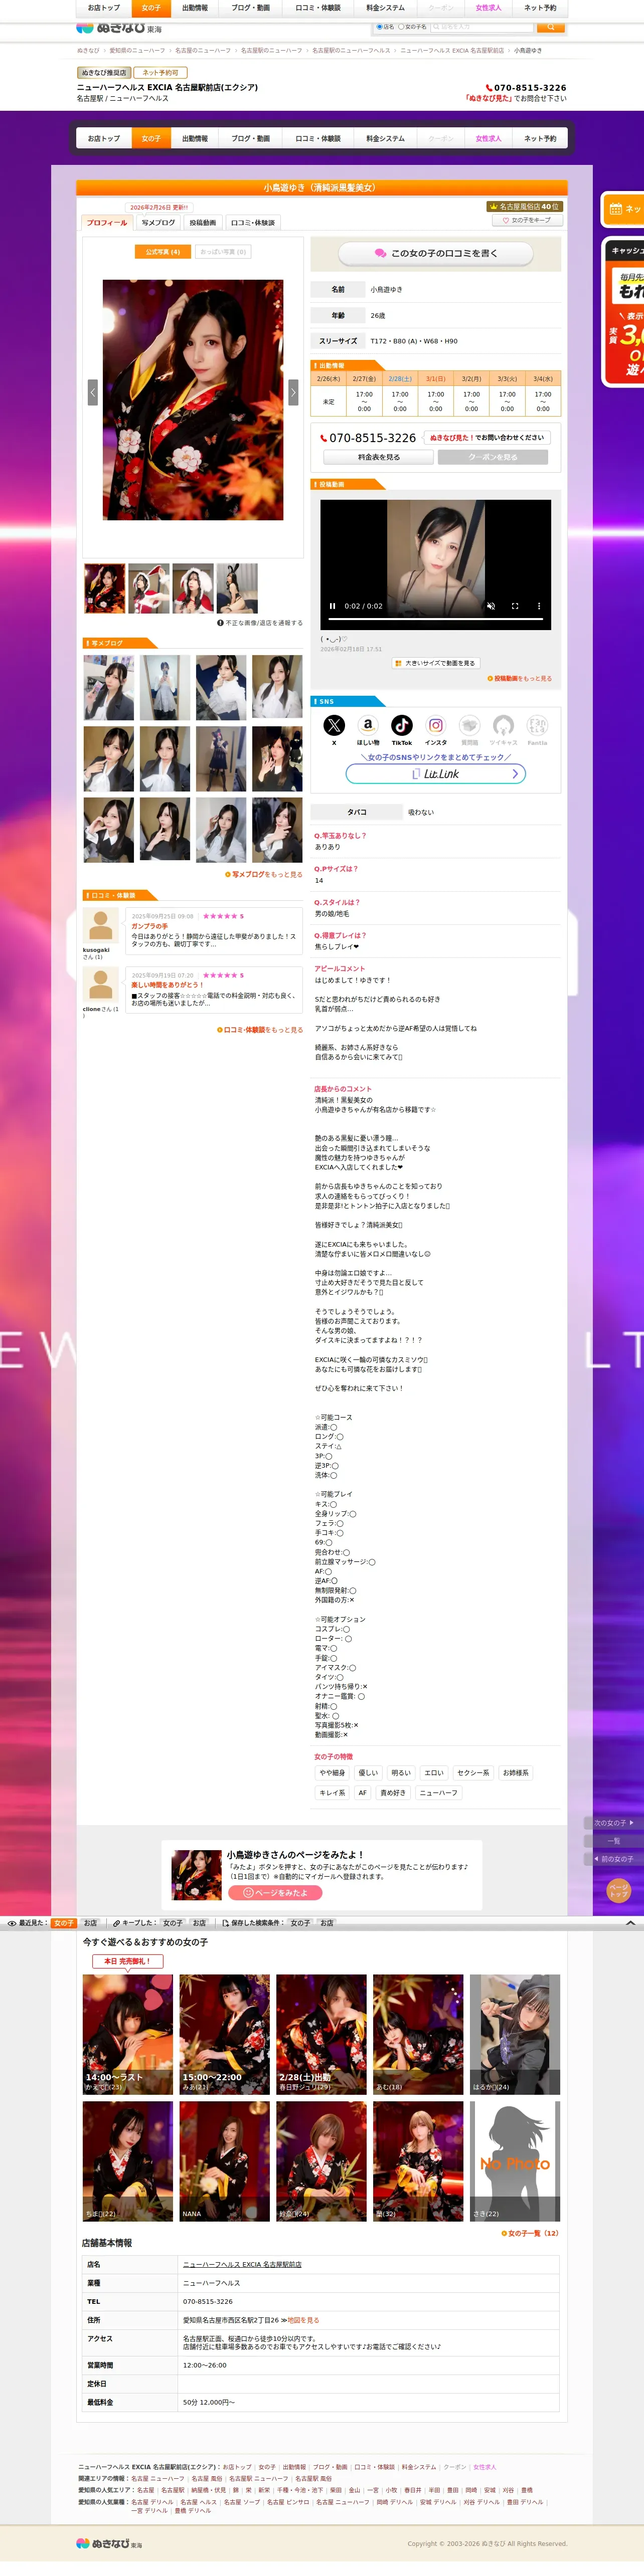644x2576 pixels.
Task: Toggle 女の子 under 保存した検索条件
Action: [x=300, y=1923]
